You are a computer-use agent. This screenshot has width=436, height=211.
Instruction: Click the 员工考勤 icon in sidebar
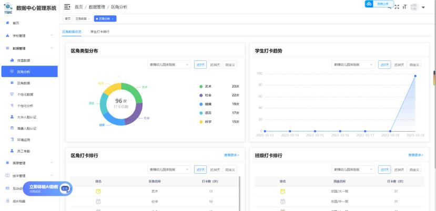(12, 151)
